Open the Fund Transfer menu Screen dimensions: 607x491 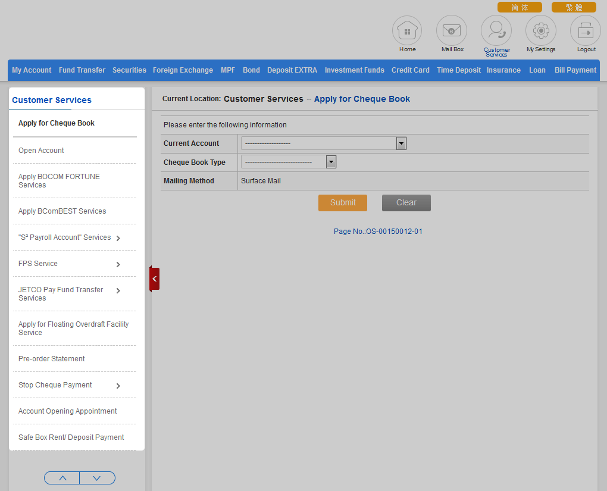point(82,70)
